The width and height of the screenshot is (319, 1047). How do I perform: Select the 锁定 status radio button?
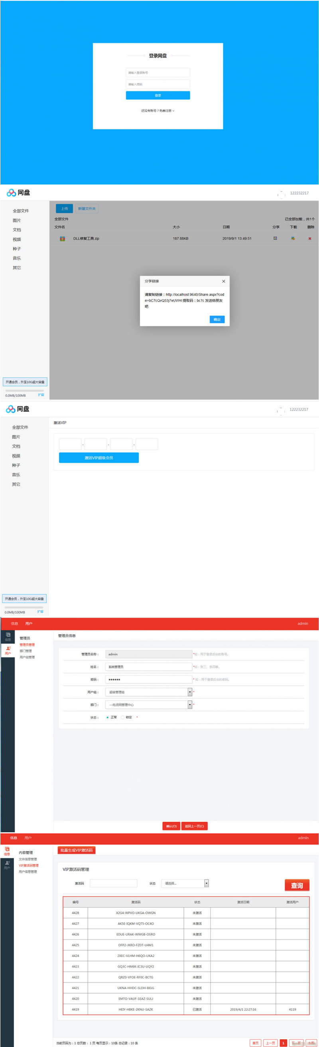coord(123,718)
